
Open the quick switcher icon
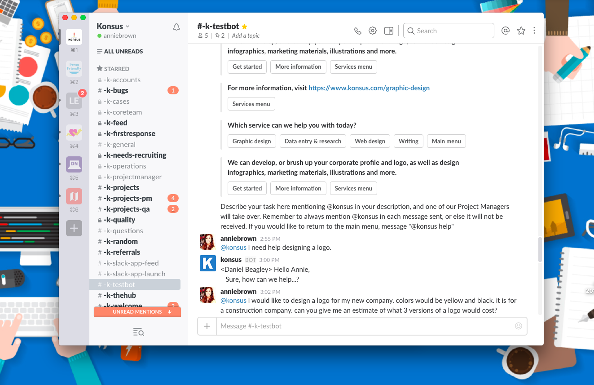pos(139,332)
